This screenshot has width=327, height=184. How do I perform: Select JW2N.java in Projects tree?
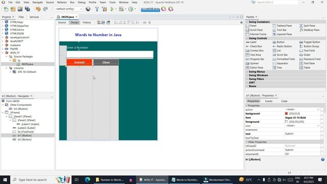27,64
